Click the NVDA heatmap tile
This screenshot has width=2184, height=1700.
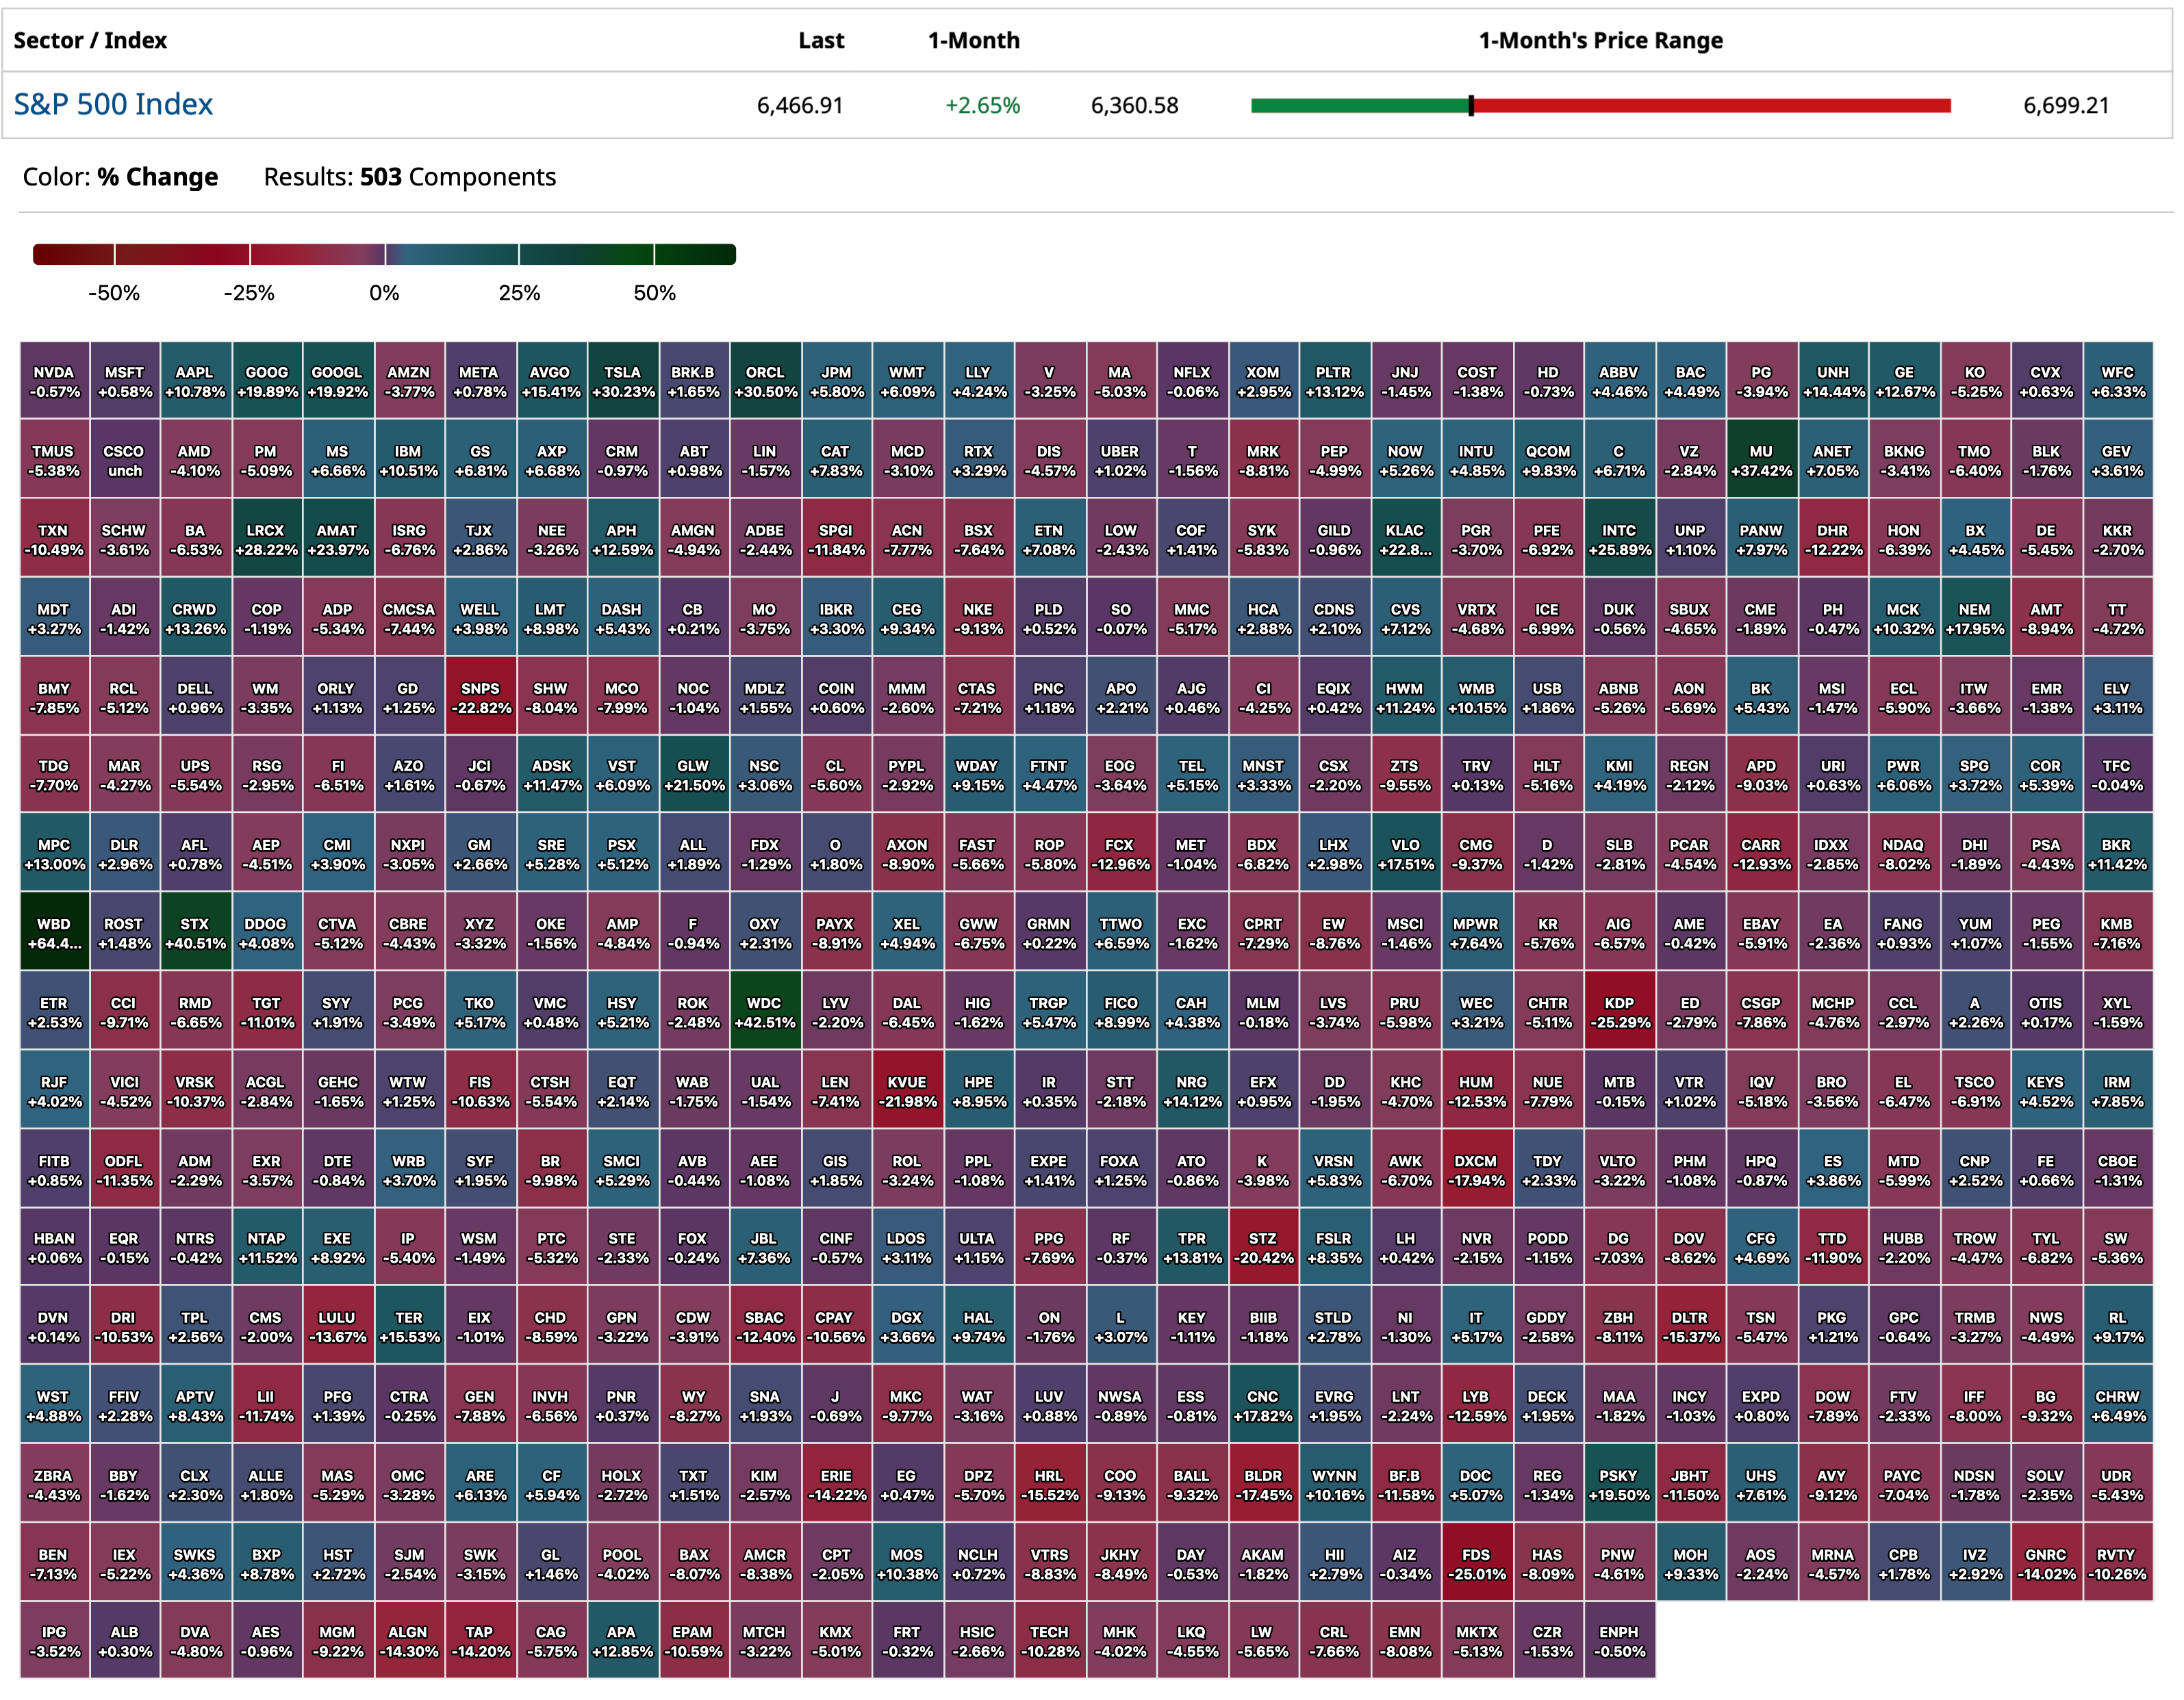54,381
